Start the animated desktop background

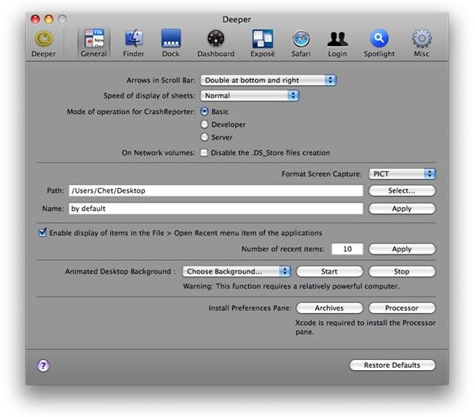[x=329, y=271]
